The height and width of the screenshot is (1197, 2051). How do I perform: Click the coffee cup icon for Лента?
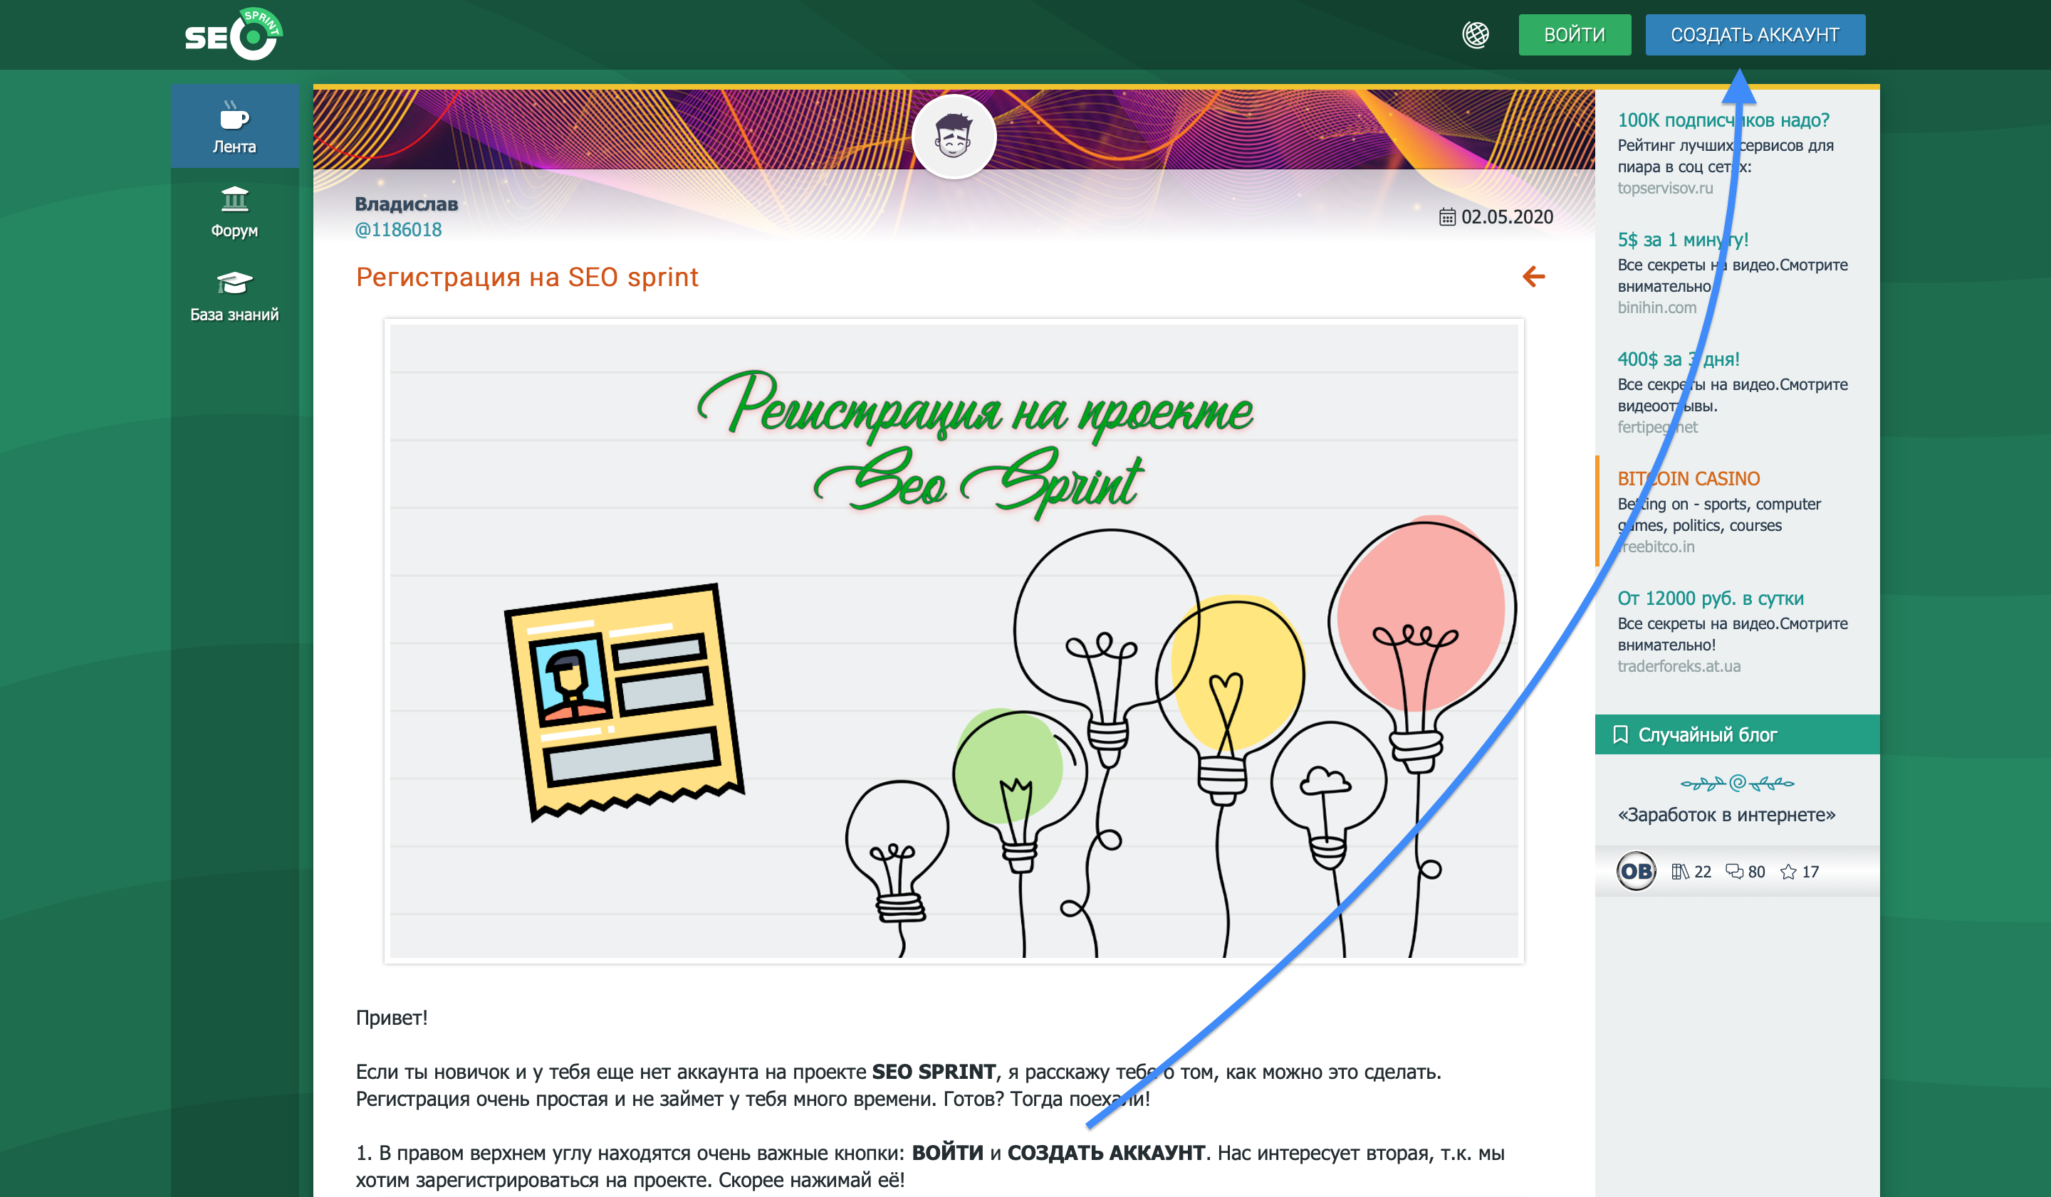[x=234, y=115]
